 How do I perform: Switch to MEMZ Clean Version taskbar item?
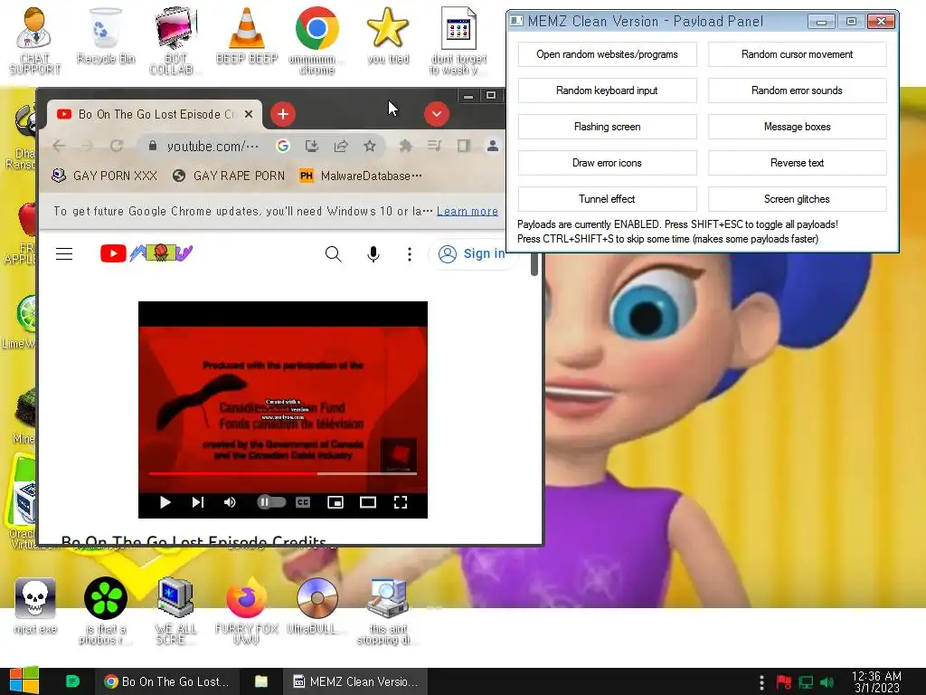point(356,681)
